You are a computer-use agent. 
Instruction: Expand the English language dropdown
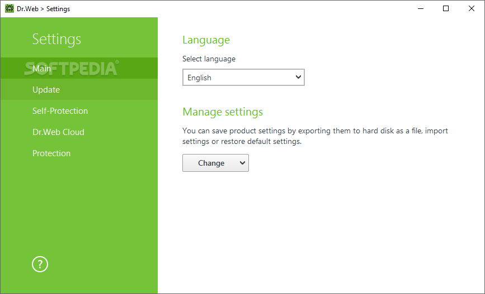pos(243,78)
